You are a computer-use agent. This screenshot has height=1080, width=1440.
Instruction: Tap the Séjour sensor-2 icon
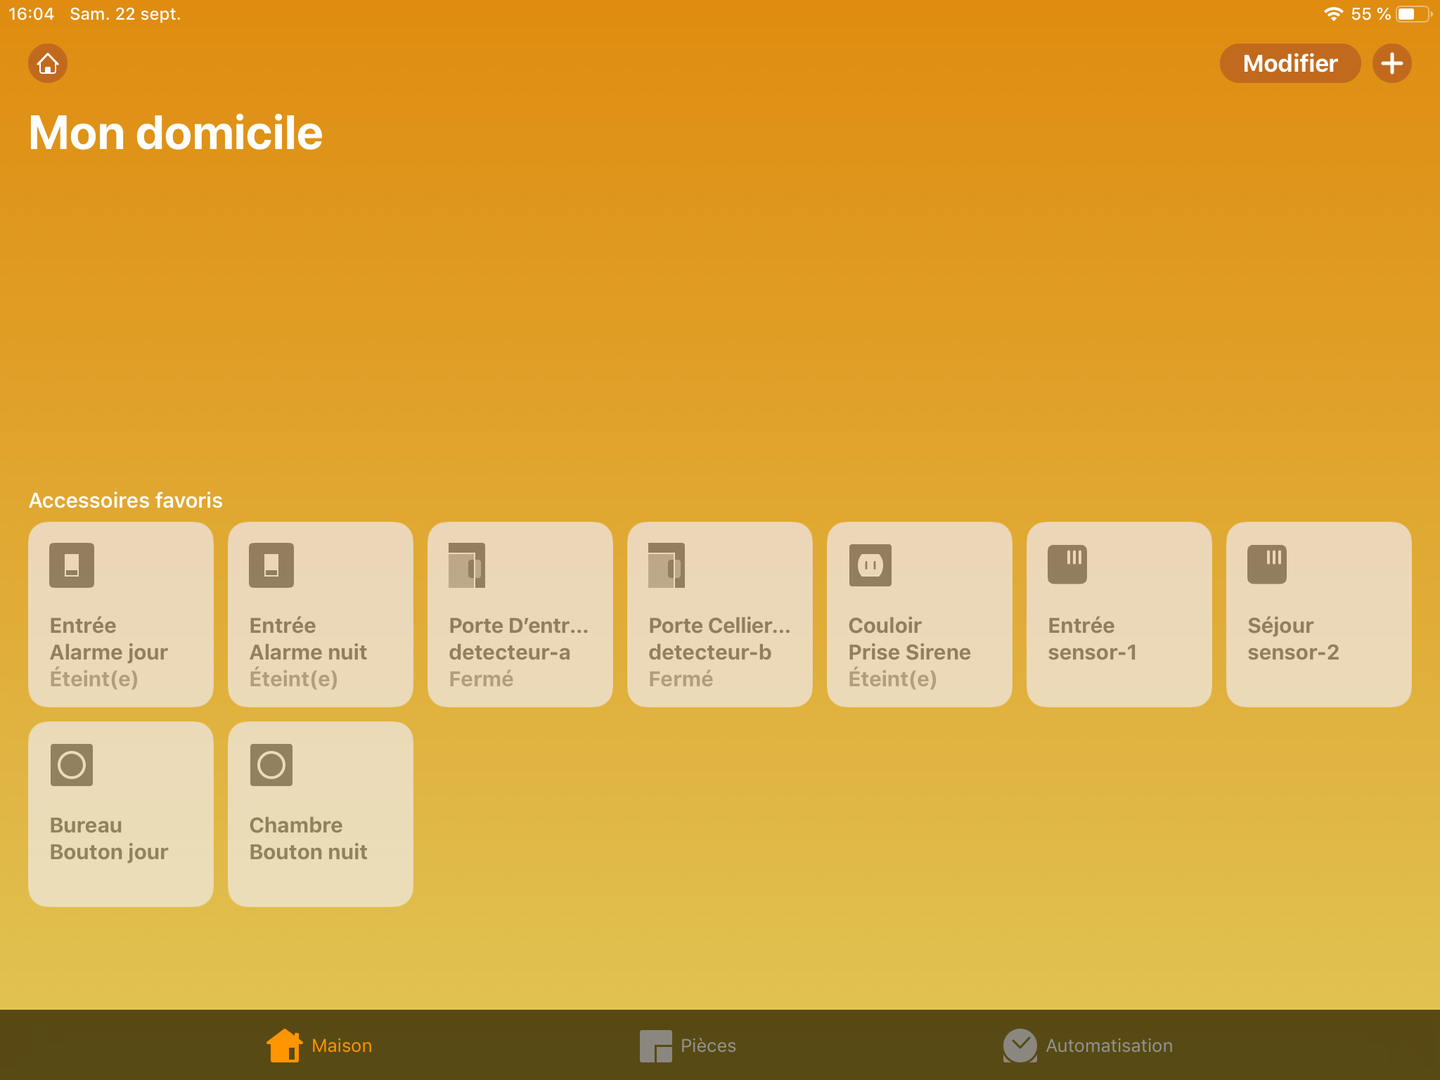pyautogui.click(x=1266, y=564)
